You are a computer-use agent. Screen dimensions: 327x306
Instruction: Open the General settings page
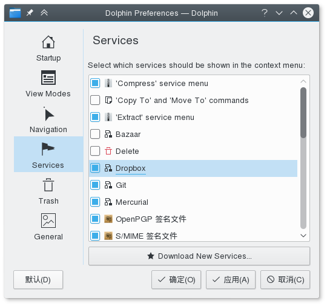48,227
